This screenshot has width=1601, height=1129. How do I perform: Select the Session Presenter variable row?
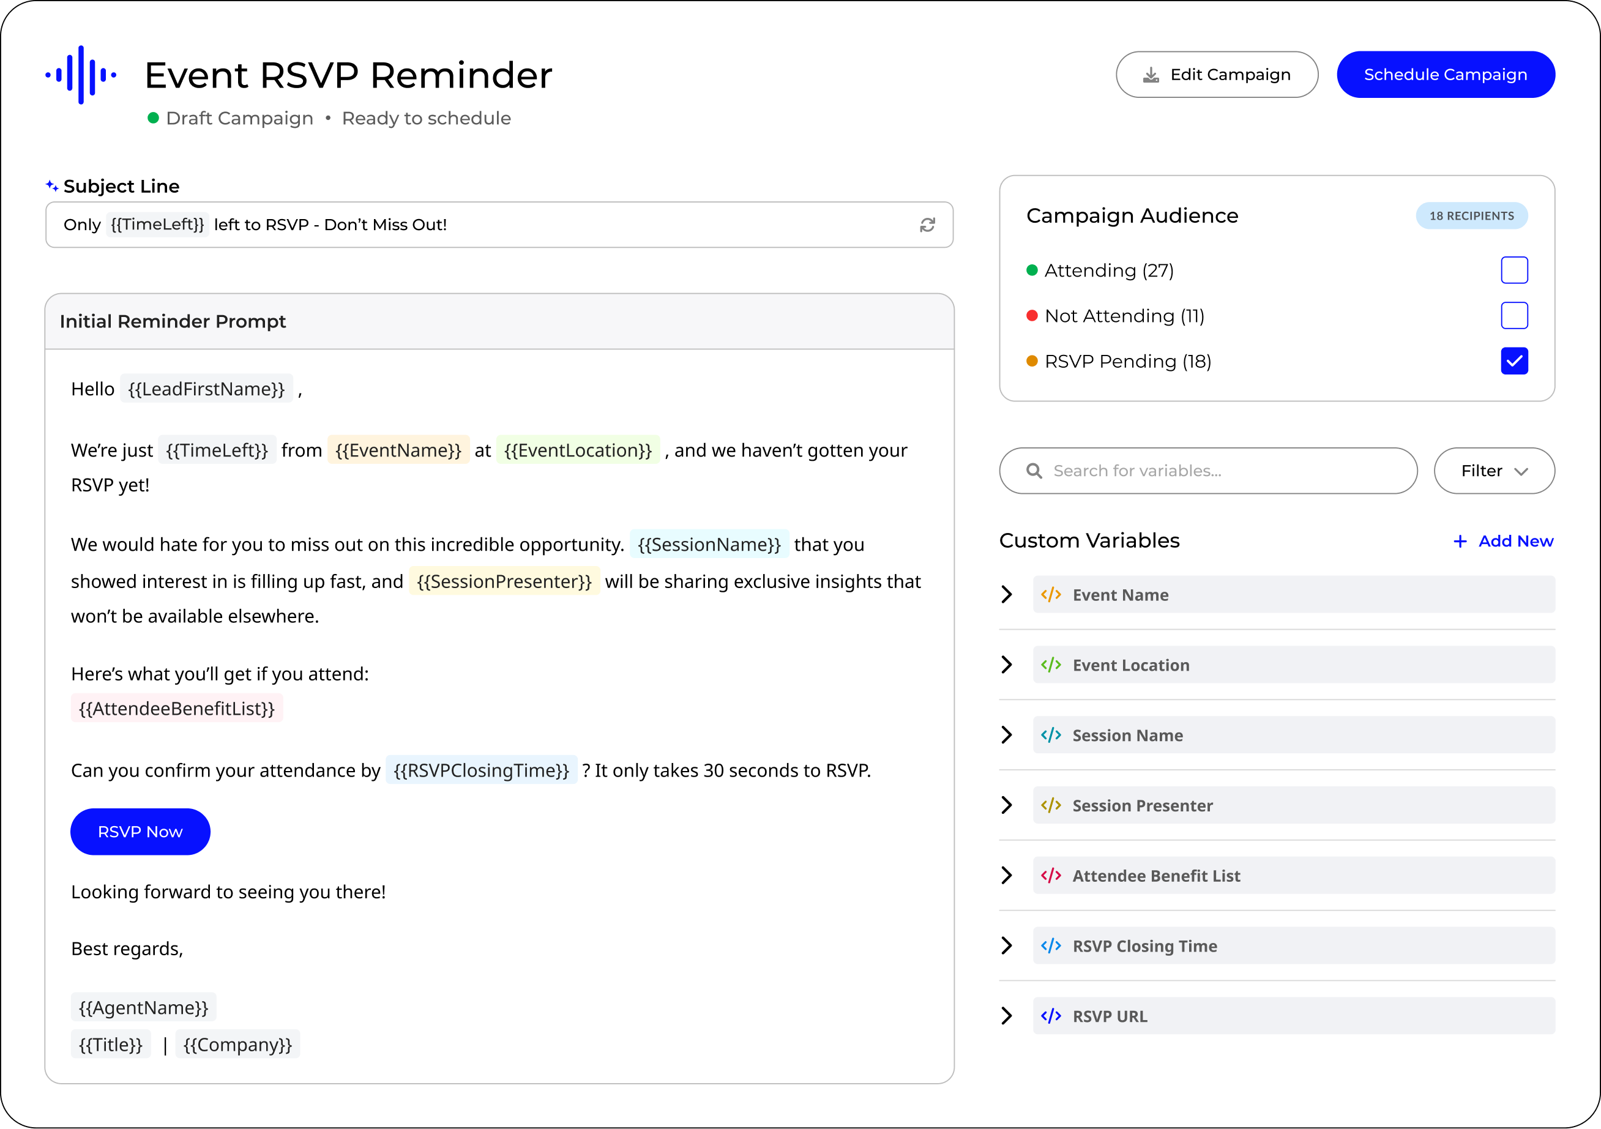1294,805
